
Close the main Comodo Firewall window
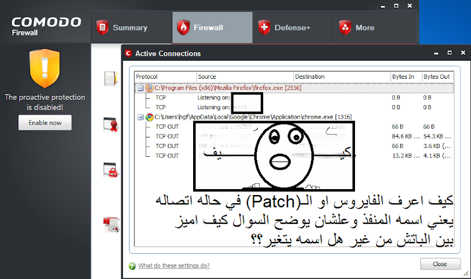pos(410,6)
